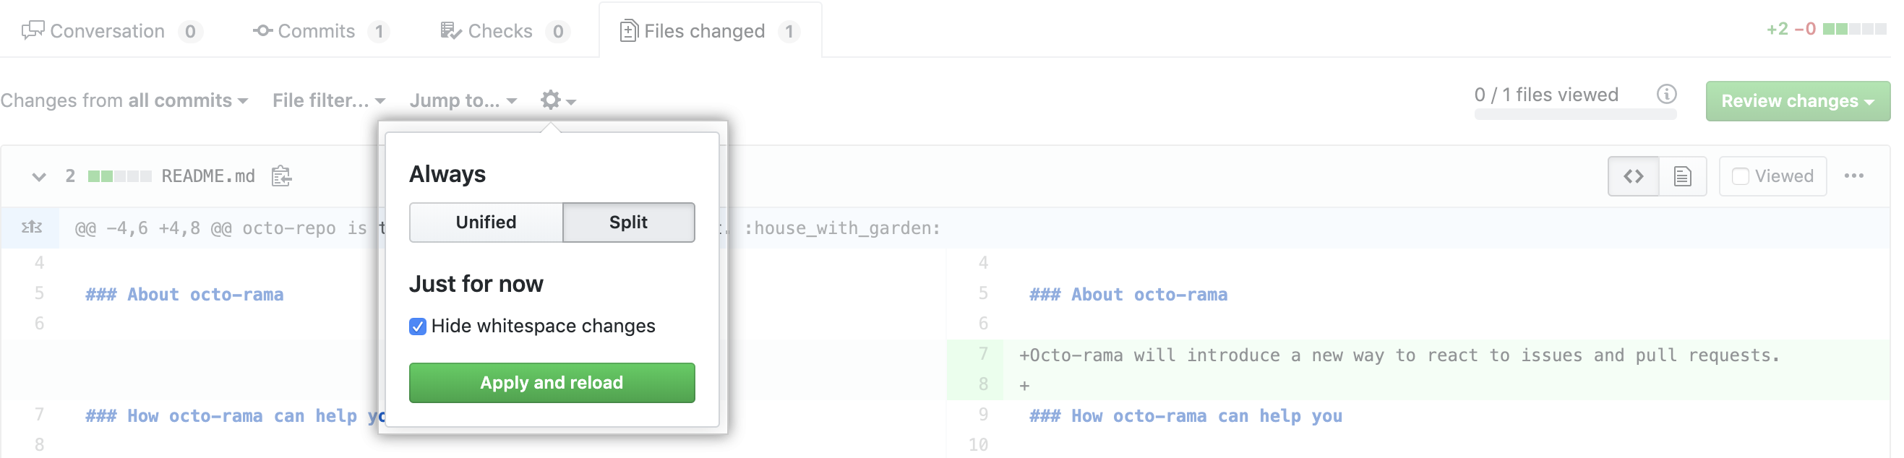Select the Unified diff view
Image resolution: width=1904 pixels, height=458 pixels.
(486, 222)
